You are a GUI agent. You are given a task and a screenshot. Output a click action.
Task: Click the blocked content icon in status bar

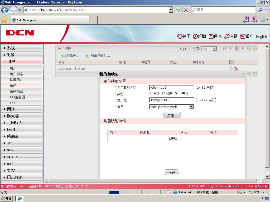point(169,192)
